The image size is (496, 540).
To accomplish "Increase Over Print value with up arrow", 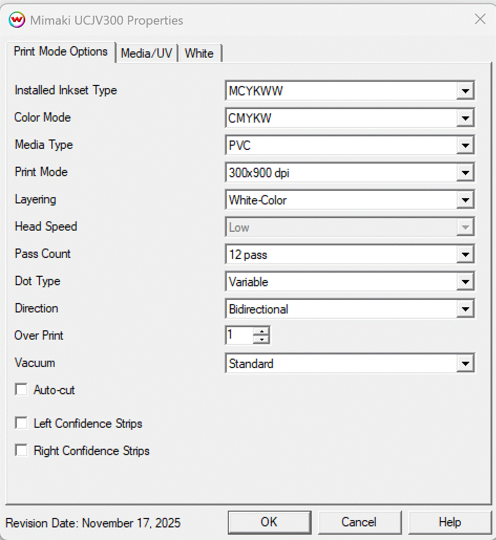I will 261,331.
